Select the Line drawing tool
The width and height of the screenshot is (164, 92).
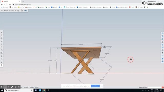(2, 41)
